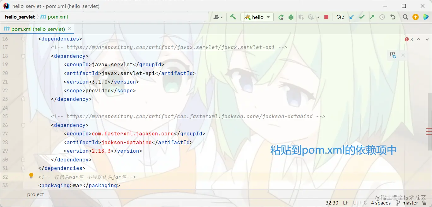Open the code-with-me user menu
Image resolution: width=432 pixels, height=207 pixels.
tap(218, 17)
